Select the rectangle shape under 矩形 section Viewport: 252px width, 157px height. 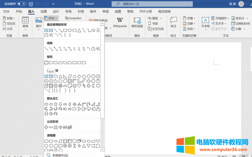click(46, 62)
